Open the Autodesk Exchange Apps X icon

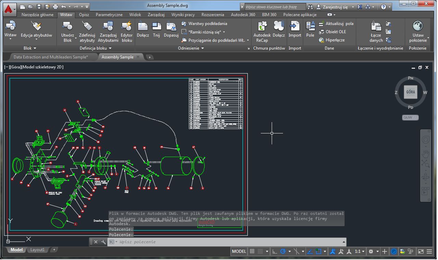tap(360, 7)
